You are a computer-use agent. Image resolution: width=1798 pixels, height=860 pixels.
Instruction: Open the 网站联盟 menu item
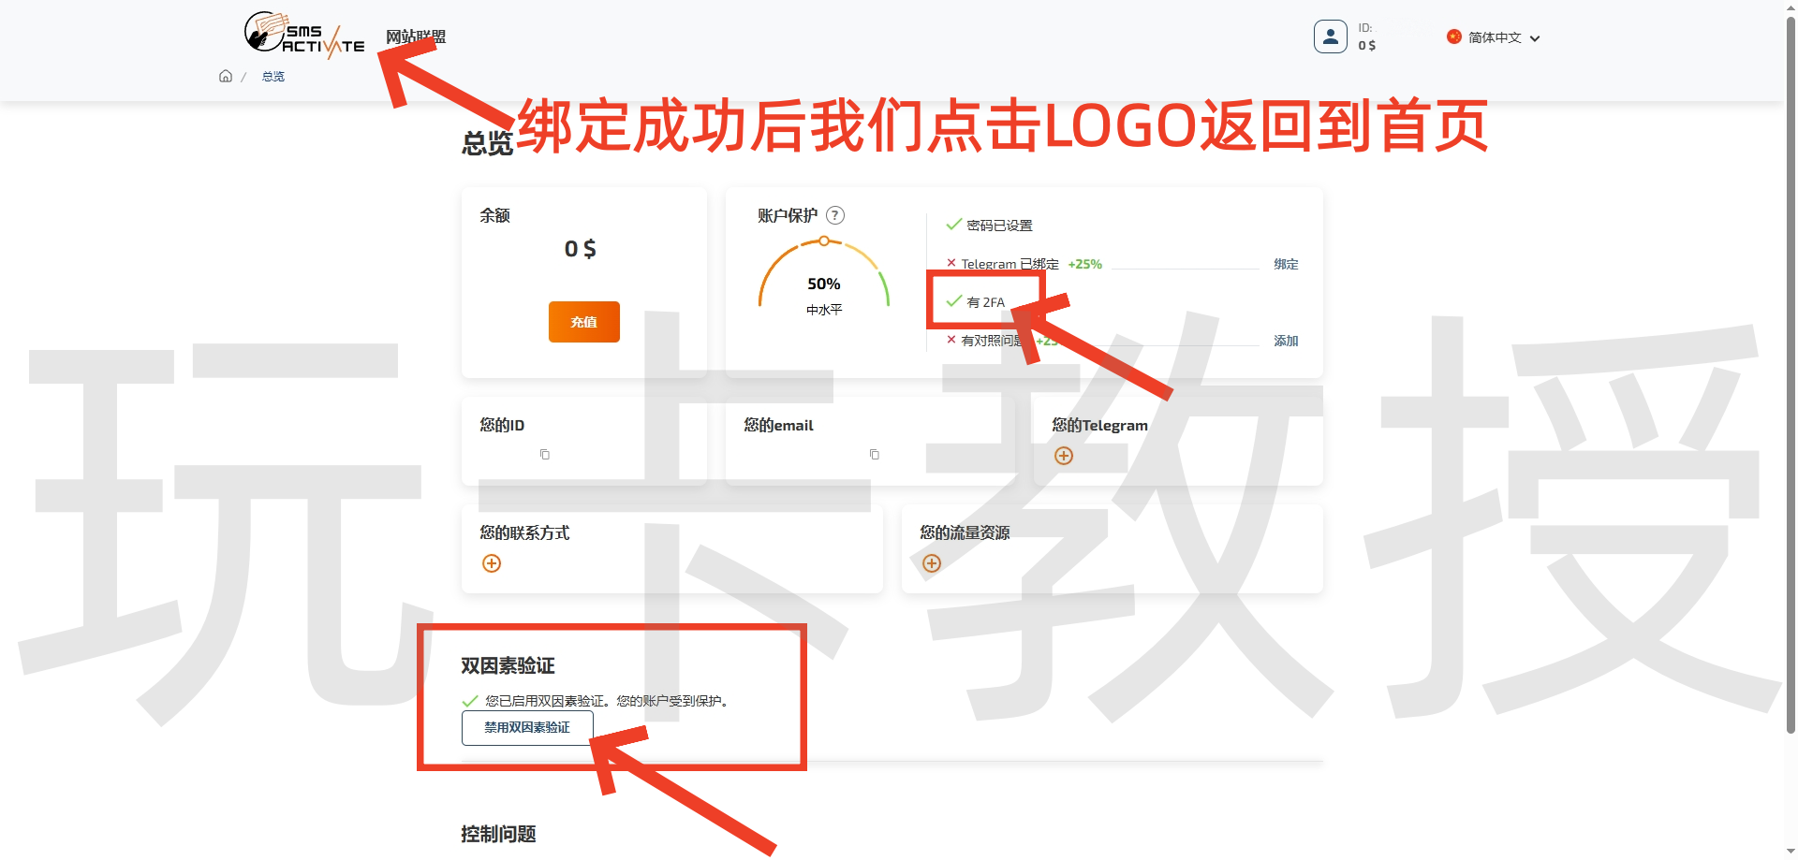pos(414,36)
